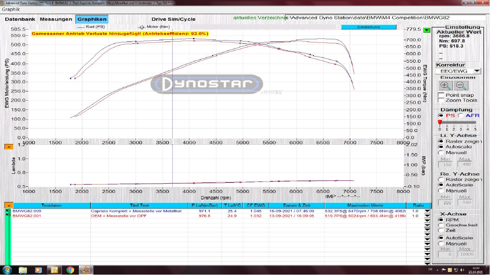Open Windows Start menu orb
491x276 pixels.
[x=8, y=270]
